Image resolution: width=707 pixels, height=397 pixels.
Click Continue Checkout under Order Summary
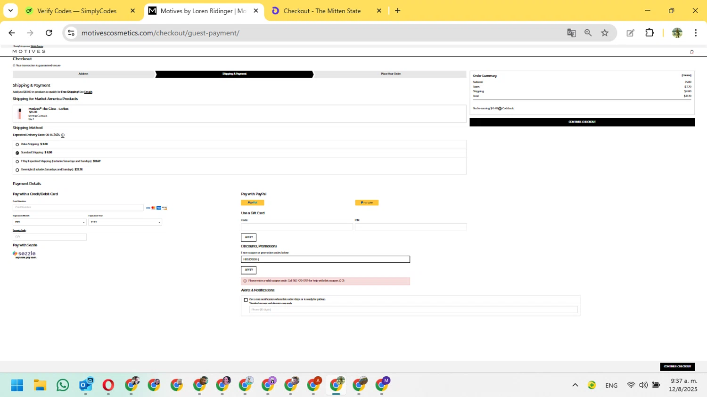pyautogui.click(x=582, y=122)
